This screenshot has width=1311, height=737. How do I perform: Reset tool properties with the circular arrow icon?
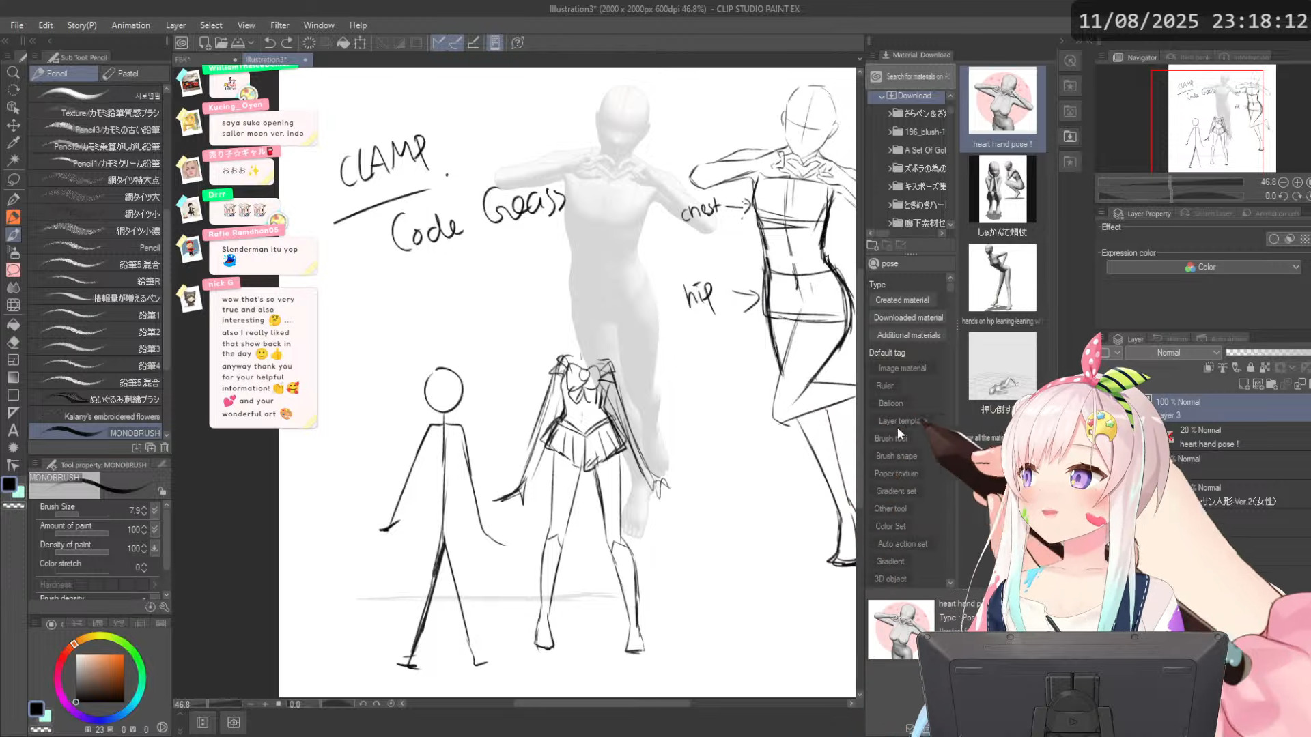[x=150, y=607]
